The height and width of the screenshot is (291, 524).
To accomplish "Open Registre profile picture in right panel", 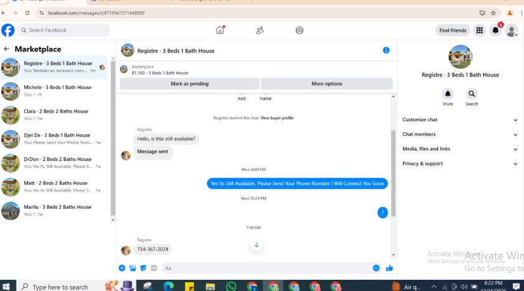I will (460, 57).
